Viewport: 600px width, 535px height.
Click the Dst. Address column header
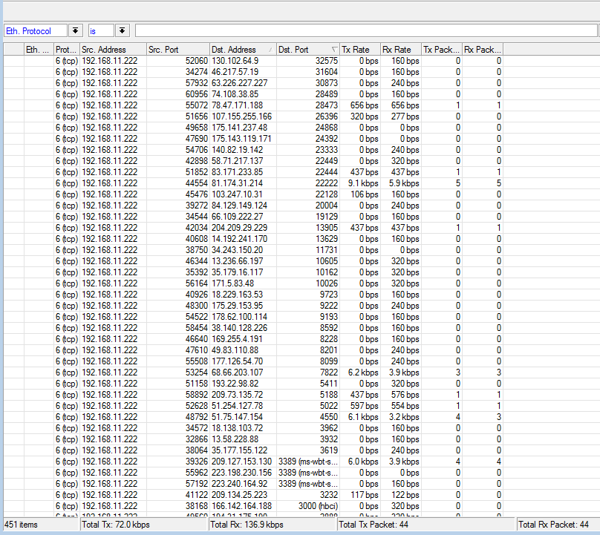242,50
